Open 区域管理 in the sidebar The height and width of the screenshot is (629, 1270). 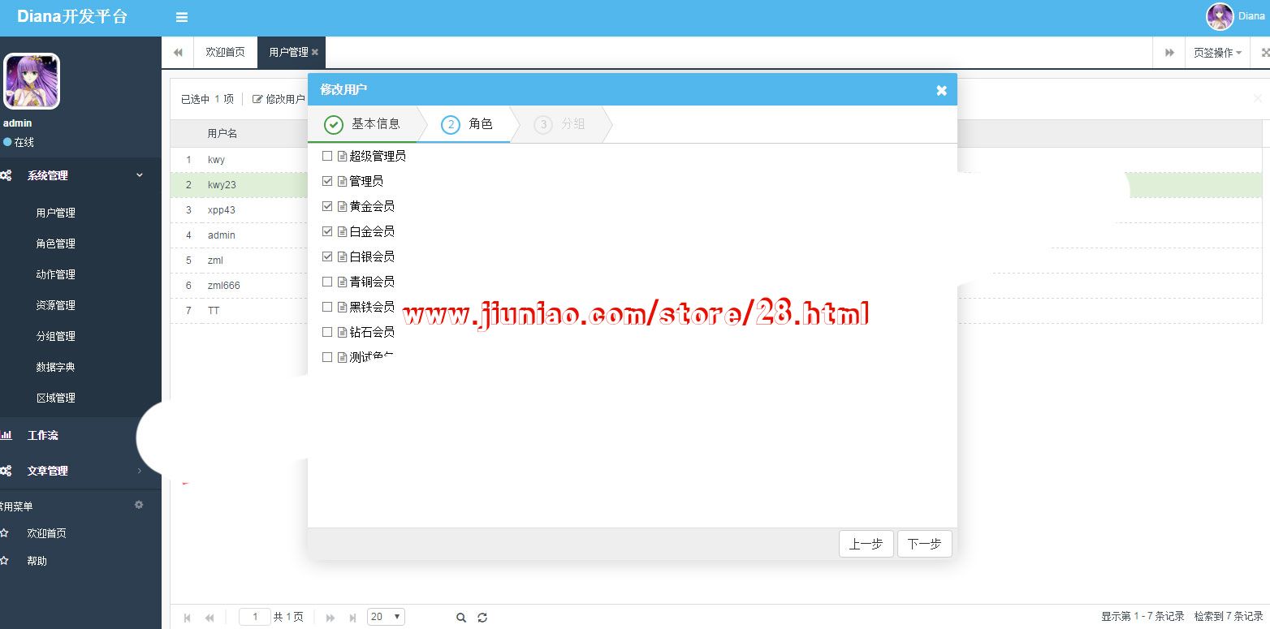pos(55,398)
